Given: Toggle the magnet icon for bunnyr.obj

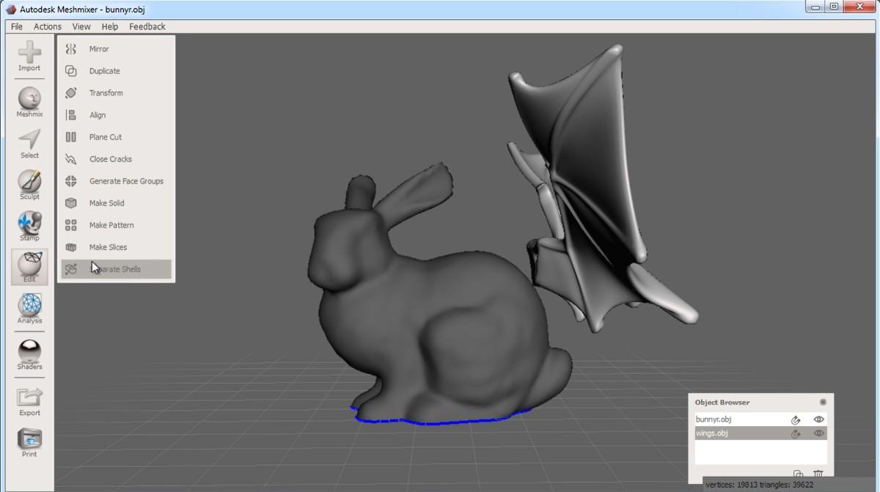Looking at the screenshot, I should coord(796,420).
